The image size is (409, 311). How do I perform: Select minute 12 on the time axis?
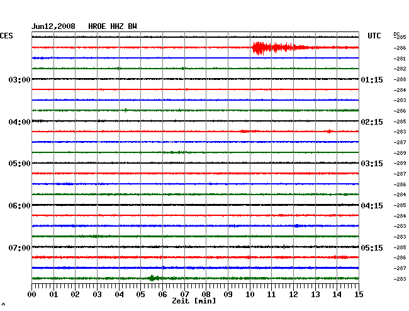(x=293, y=294)
